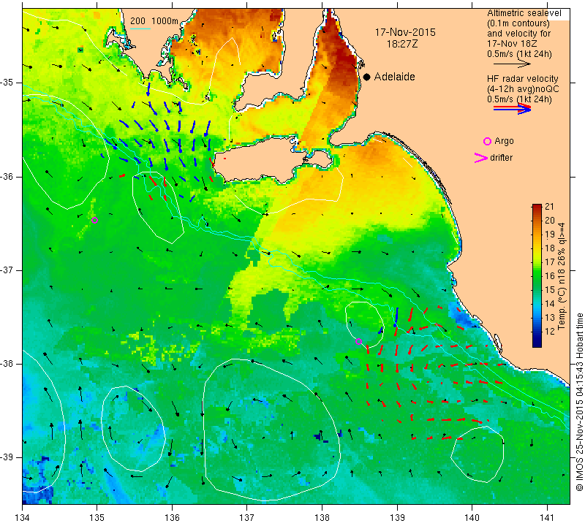Click the date text 17-Nov-2015

(405, 32)
